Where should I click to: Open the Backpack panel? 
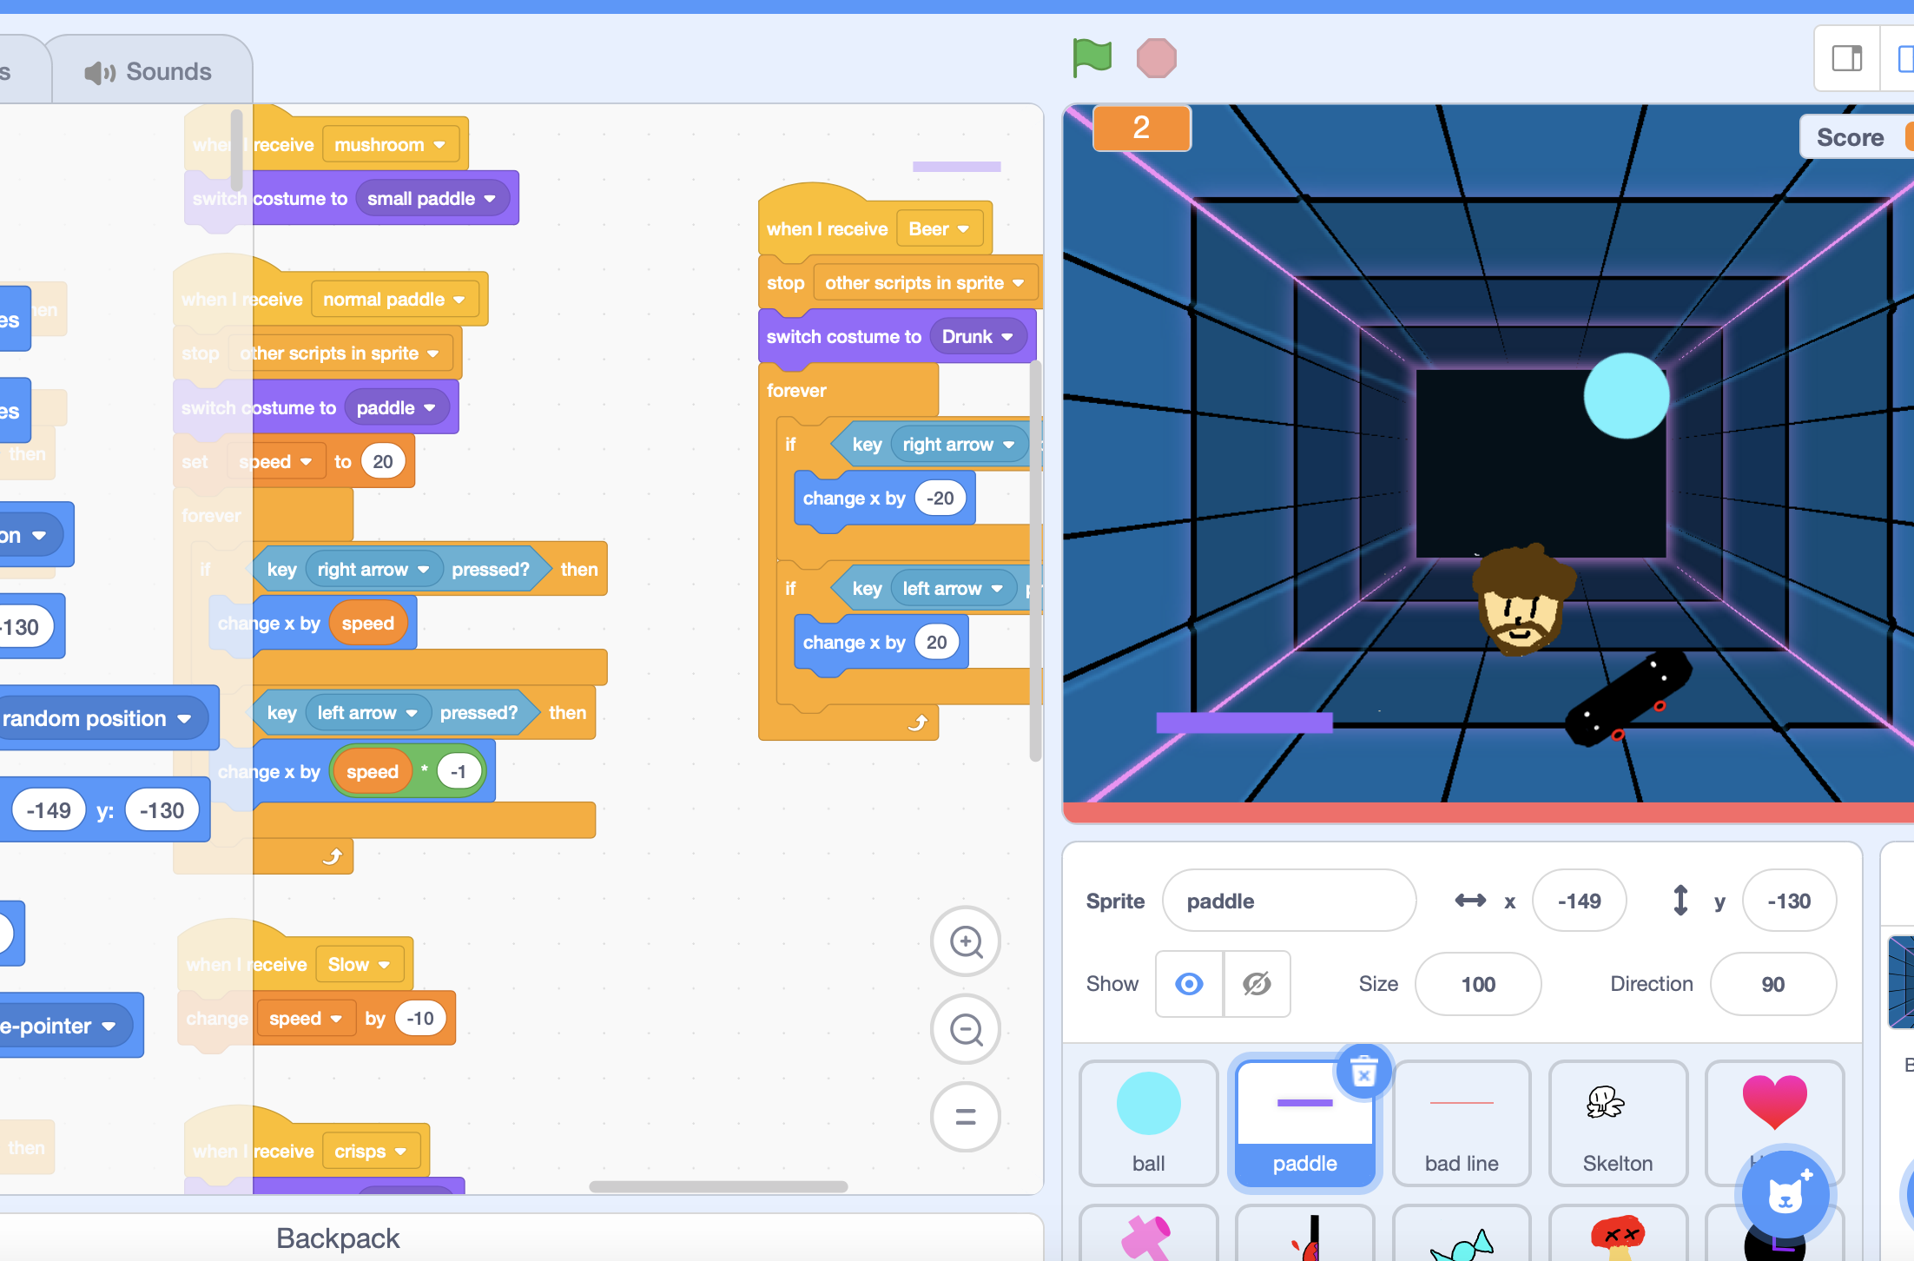click(337, 1238)
